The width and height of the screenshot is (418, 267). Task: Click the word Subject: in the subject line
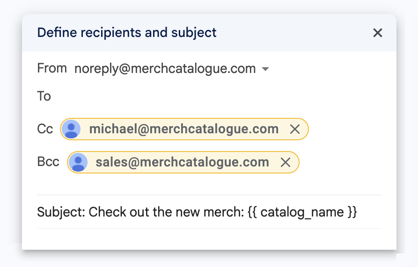pos(61,212)
